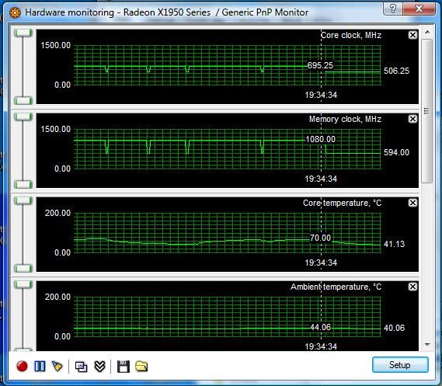Screen dimensions: 442x386
Task: Clear history using the brush icon
Action: coord(57,367)
